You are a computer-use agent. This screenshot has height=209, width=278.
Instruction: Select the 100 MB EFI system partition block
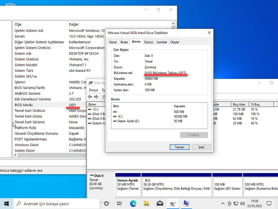point(227,185)
